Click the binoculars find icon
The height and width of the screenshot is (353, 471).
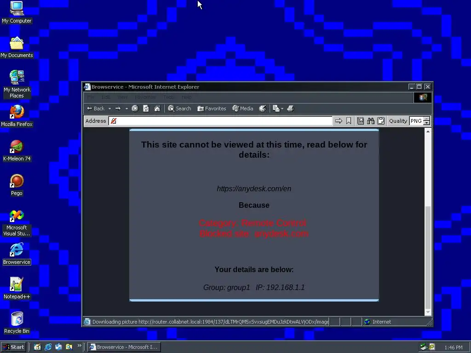(371, 121)
